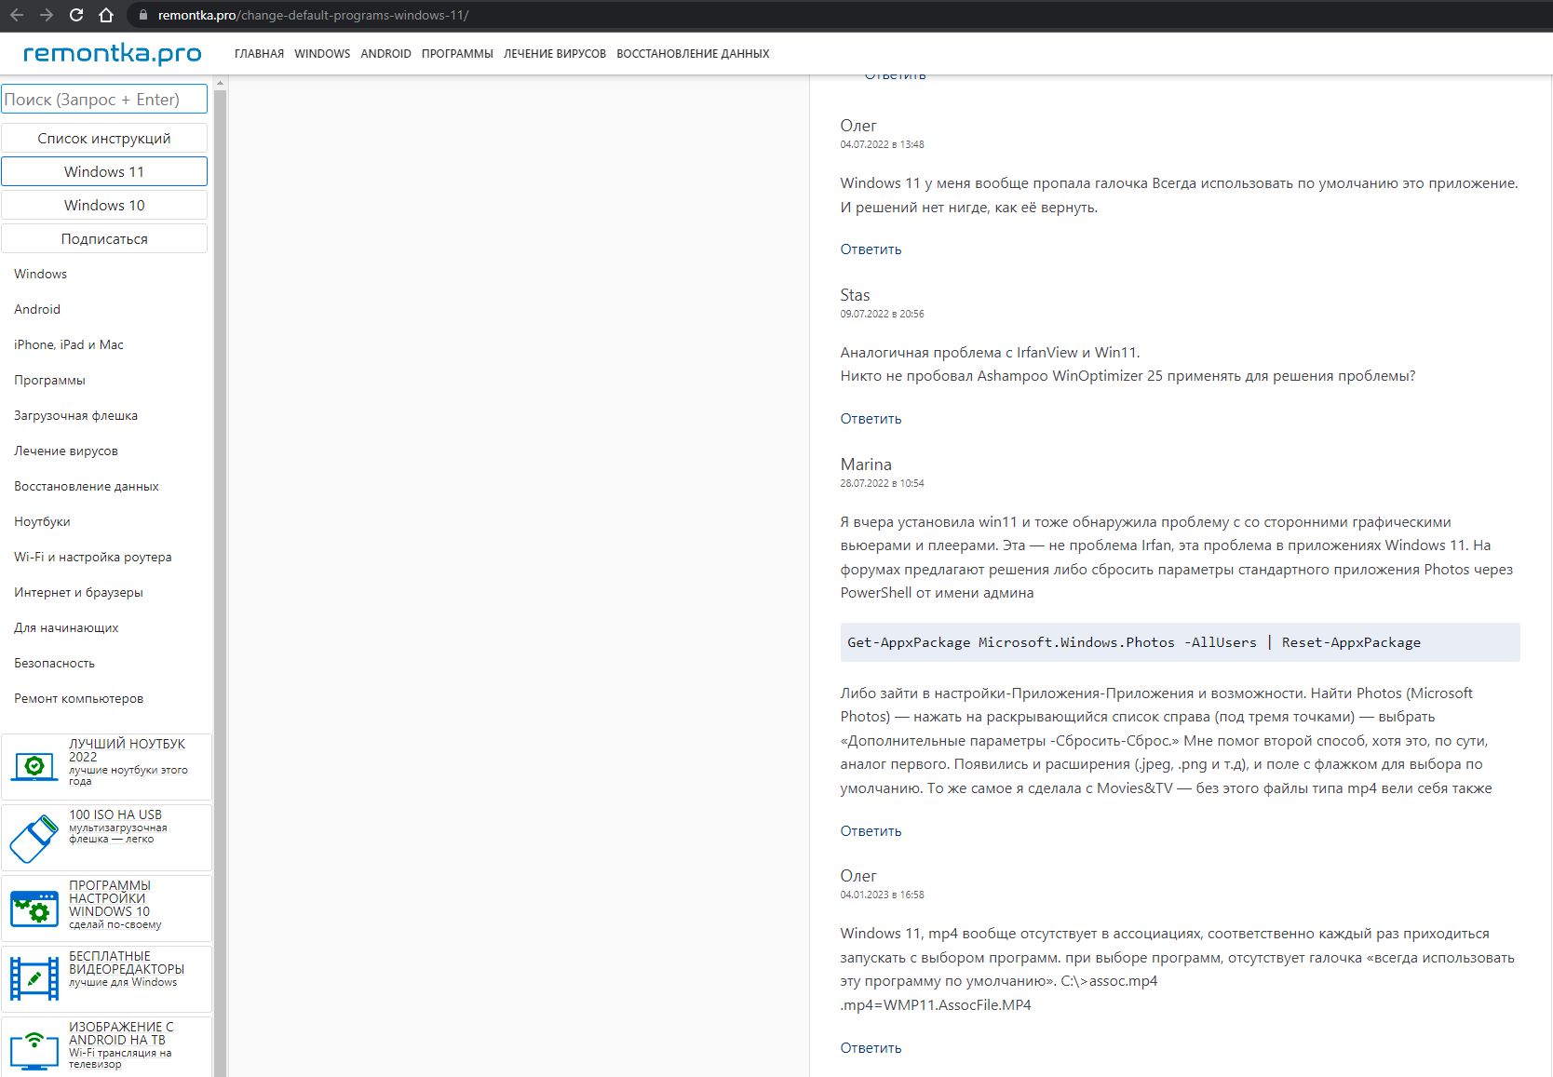Open laptop icon for best laptop 2022
The width and height of the screenshot is (1553, 1077).
tap(34, 767)
